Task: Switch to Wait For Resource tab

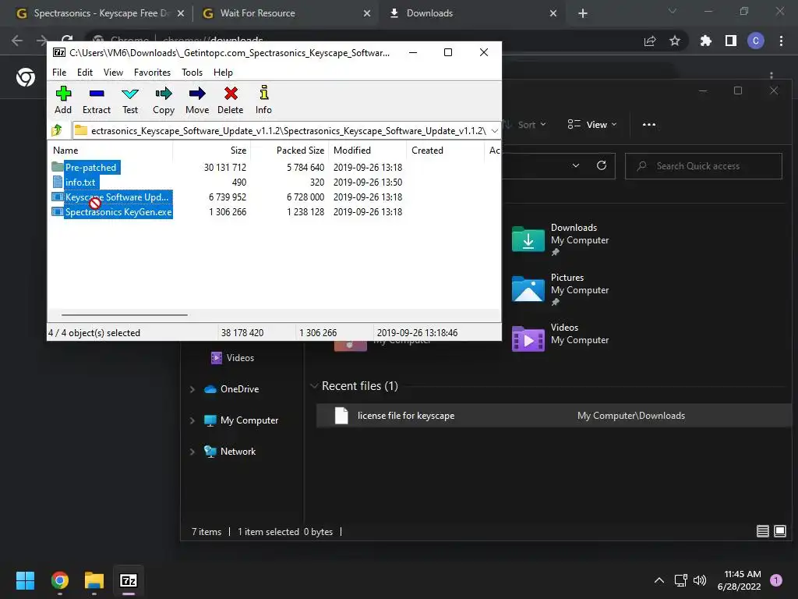Action: 257,13
